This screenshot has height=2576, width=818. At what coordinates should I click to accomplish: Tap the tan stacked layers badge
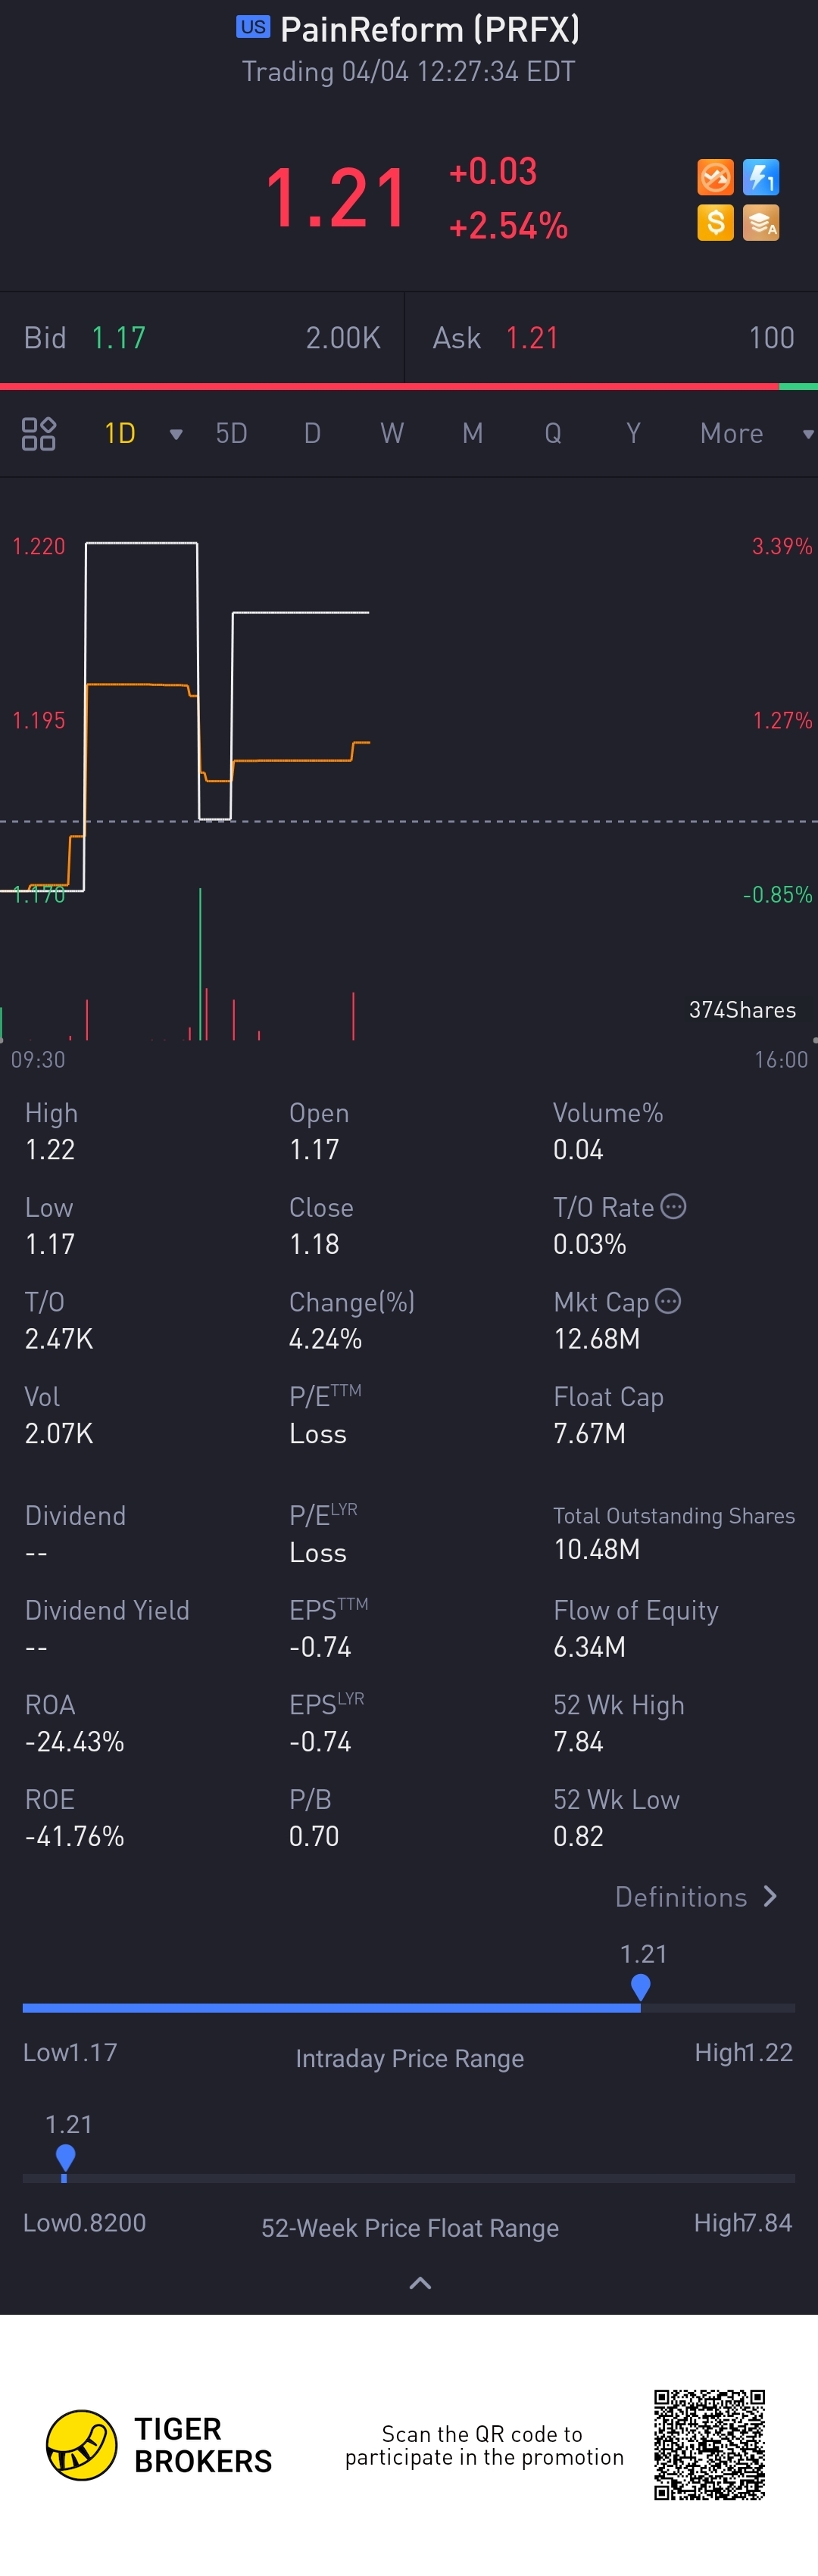[x=761, y=222]
